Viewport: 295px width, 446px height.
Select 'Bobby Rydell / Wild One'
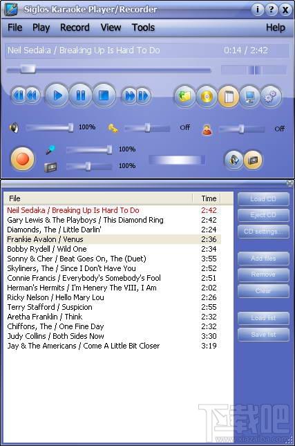(113, 249)
